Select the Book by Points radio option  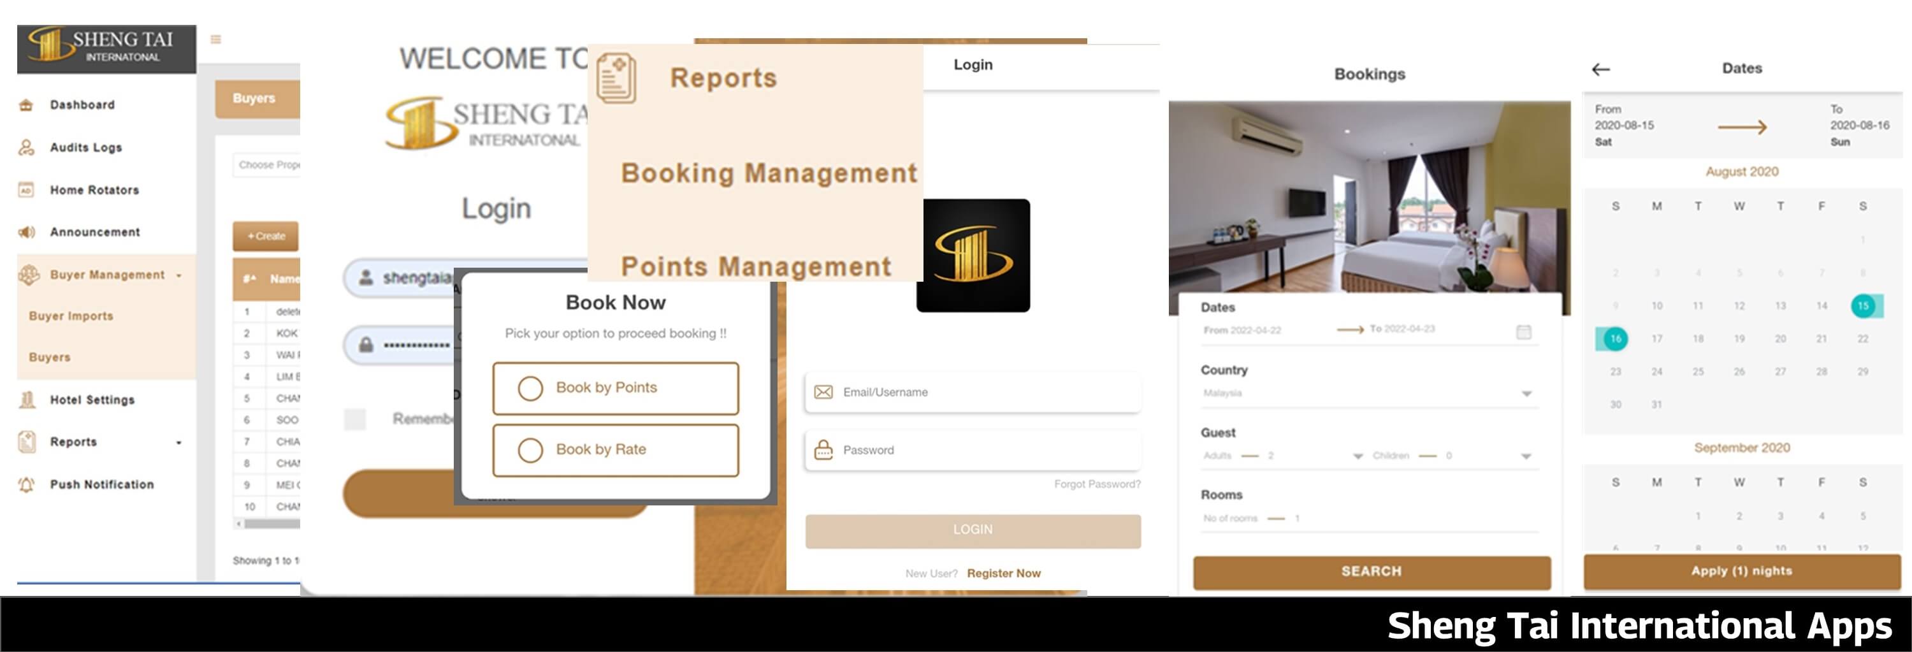530,388
